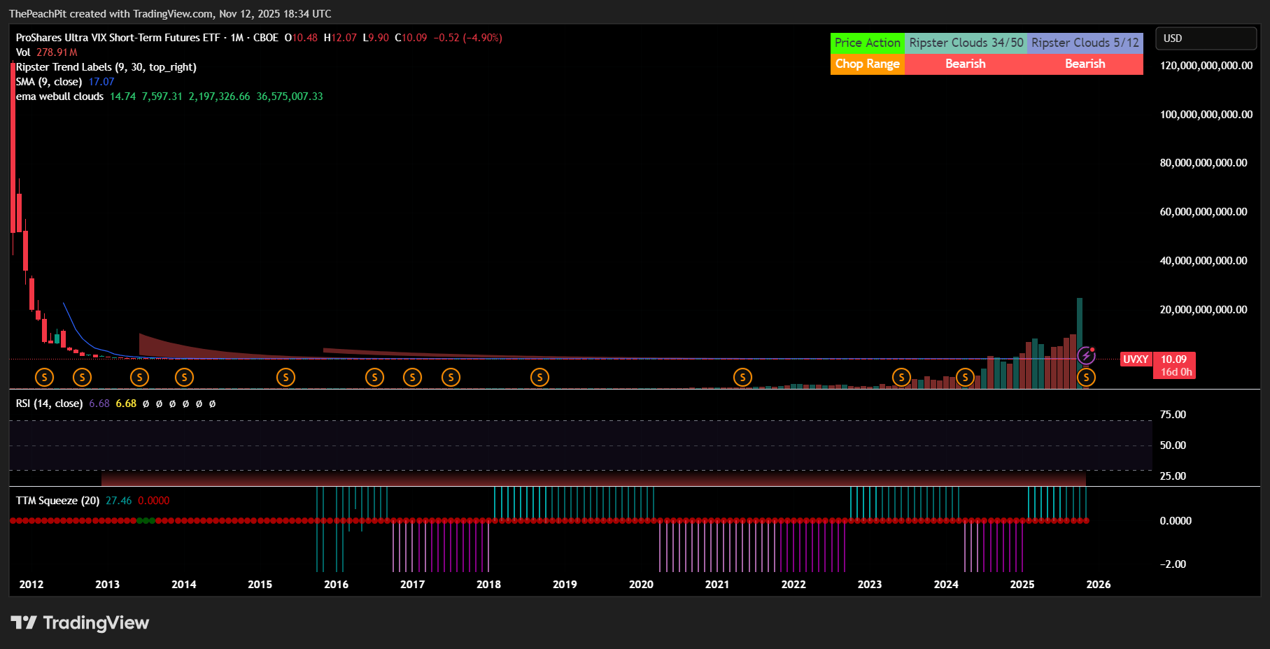The width and height of the screenshot is (1270, 649).
Task: Click the TradingView logo at the bottom left
Action: click(x=80, y=622)
